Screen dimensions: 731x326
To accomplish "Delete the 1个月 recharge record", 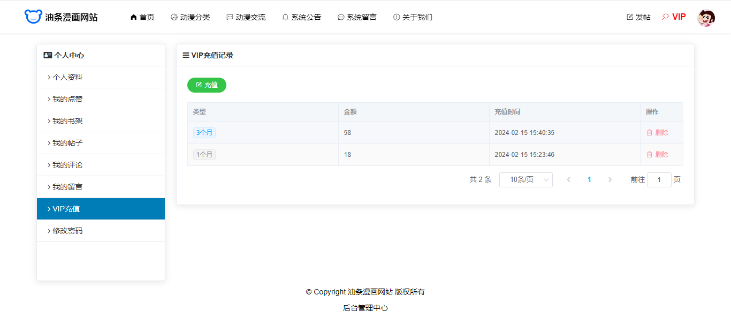I will click(x=657, y=155).
